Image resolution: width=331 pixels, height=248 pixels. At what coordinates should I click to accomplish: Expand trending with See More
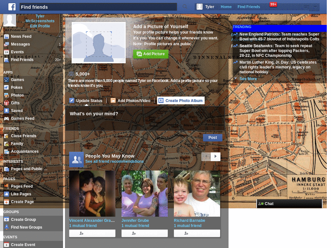[248, 79]
